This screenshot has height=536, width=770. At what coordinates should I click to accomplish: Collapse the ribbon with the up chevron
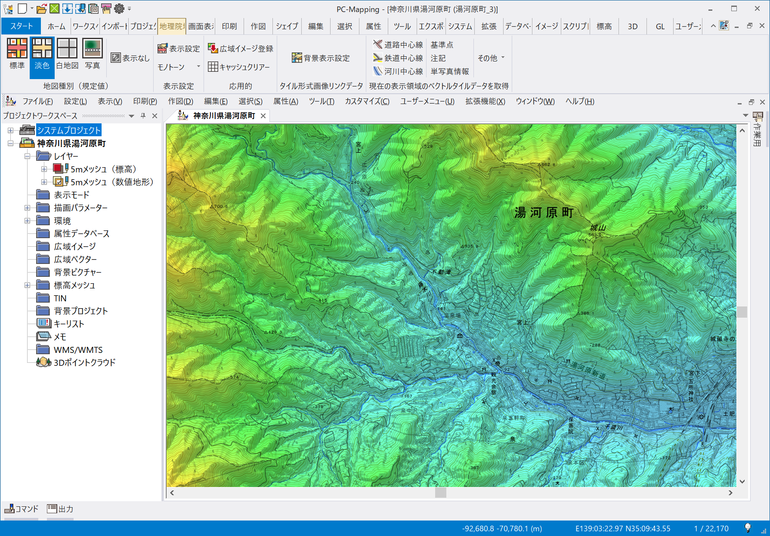(713, 26)
